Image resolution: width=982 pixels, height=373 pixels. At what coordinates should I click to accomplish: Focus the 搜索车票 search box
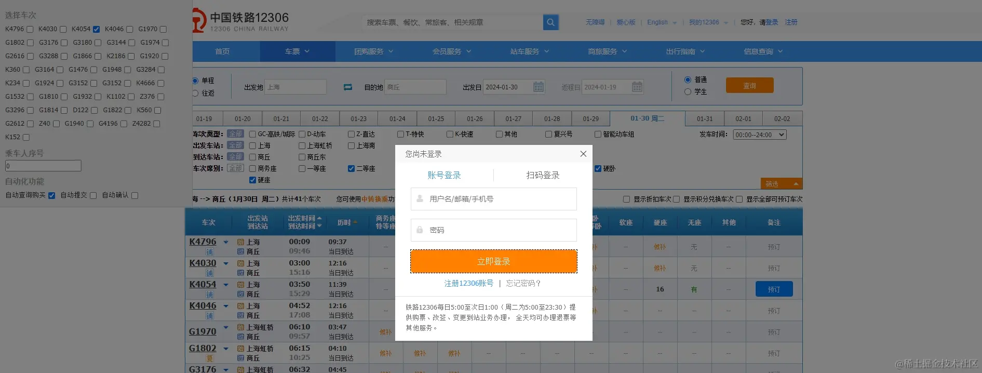(x=452, y=22)
